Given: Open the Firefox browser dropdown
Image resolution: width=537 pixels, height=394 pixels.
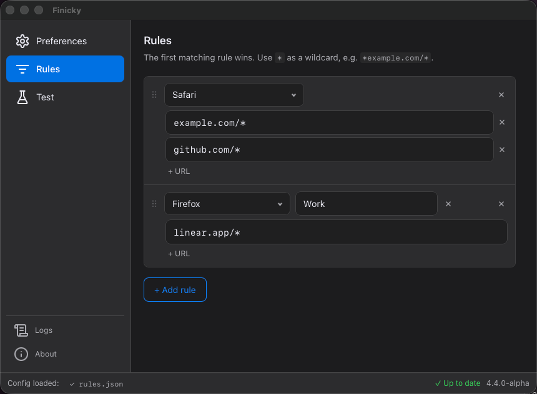Looking at the screenshot, I should [x=227, y=203].
